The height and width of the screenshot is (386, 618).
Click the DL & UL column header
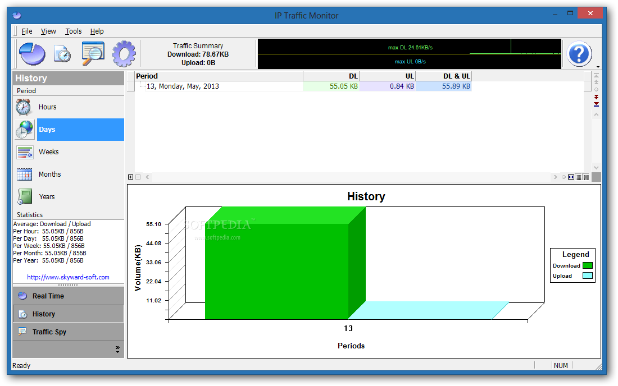coord(444,76)
